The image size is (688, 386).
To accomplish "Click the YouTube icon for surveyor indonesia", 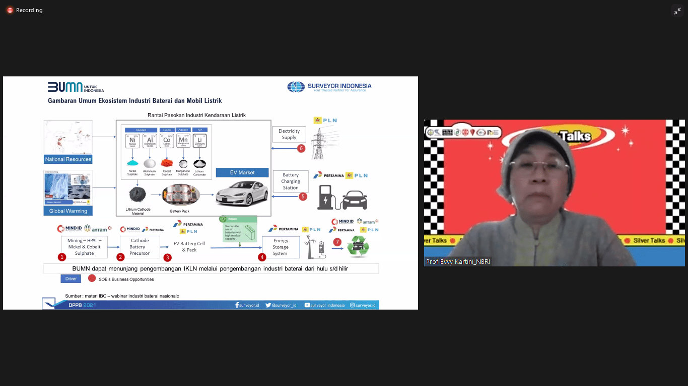I will tap(307, 305).
